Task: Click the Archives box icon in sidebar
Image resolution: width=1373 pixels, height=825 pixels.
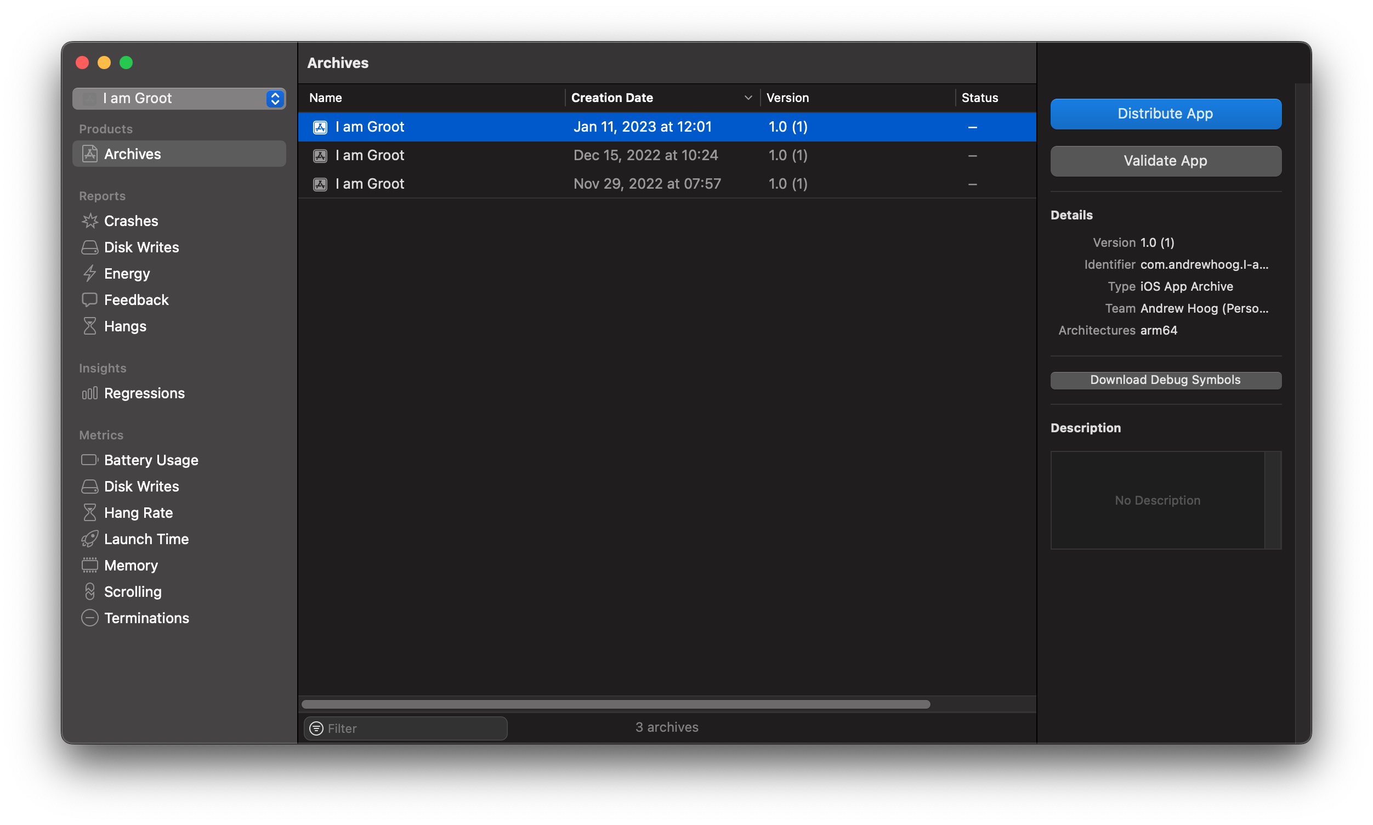Action: click(89, 154)
